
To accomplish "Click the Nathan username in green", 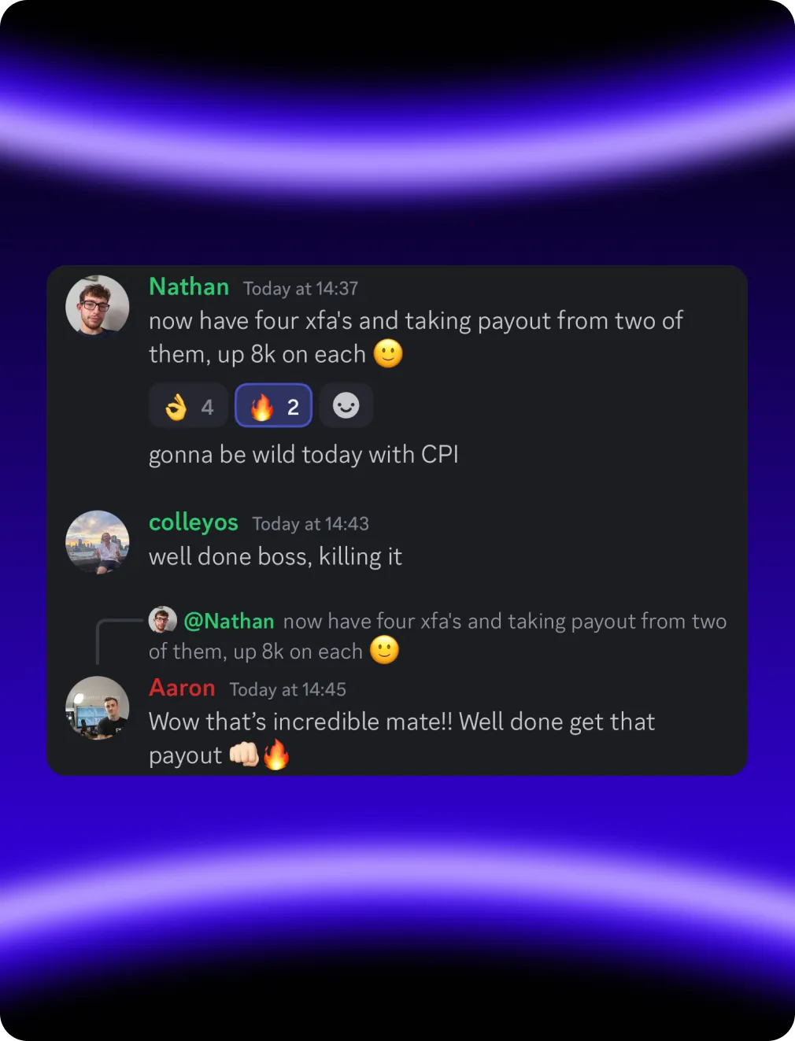I will point(189,286).
